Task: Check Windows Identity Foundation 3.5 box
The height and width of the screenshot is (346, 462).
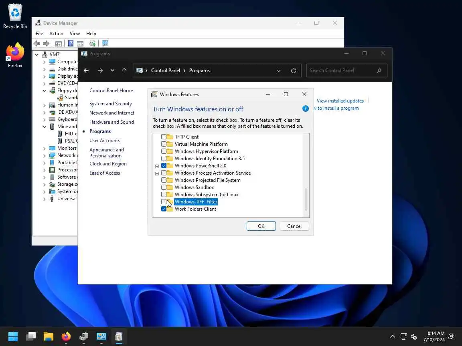Action: tap(164, 159)
